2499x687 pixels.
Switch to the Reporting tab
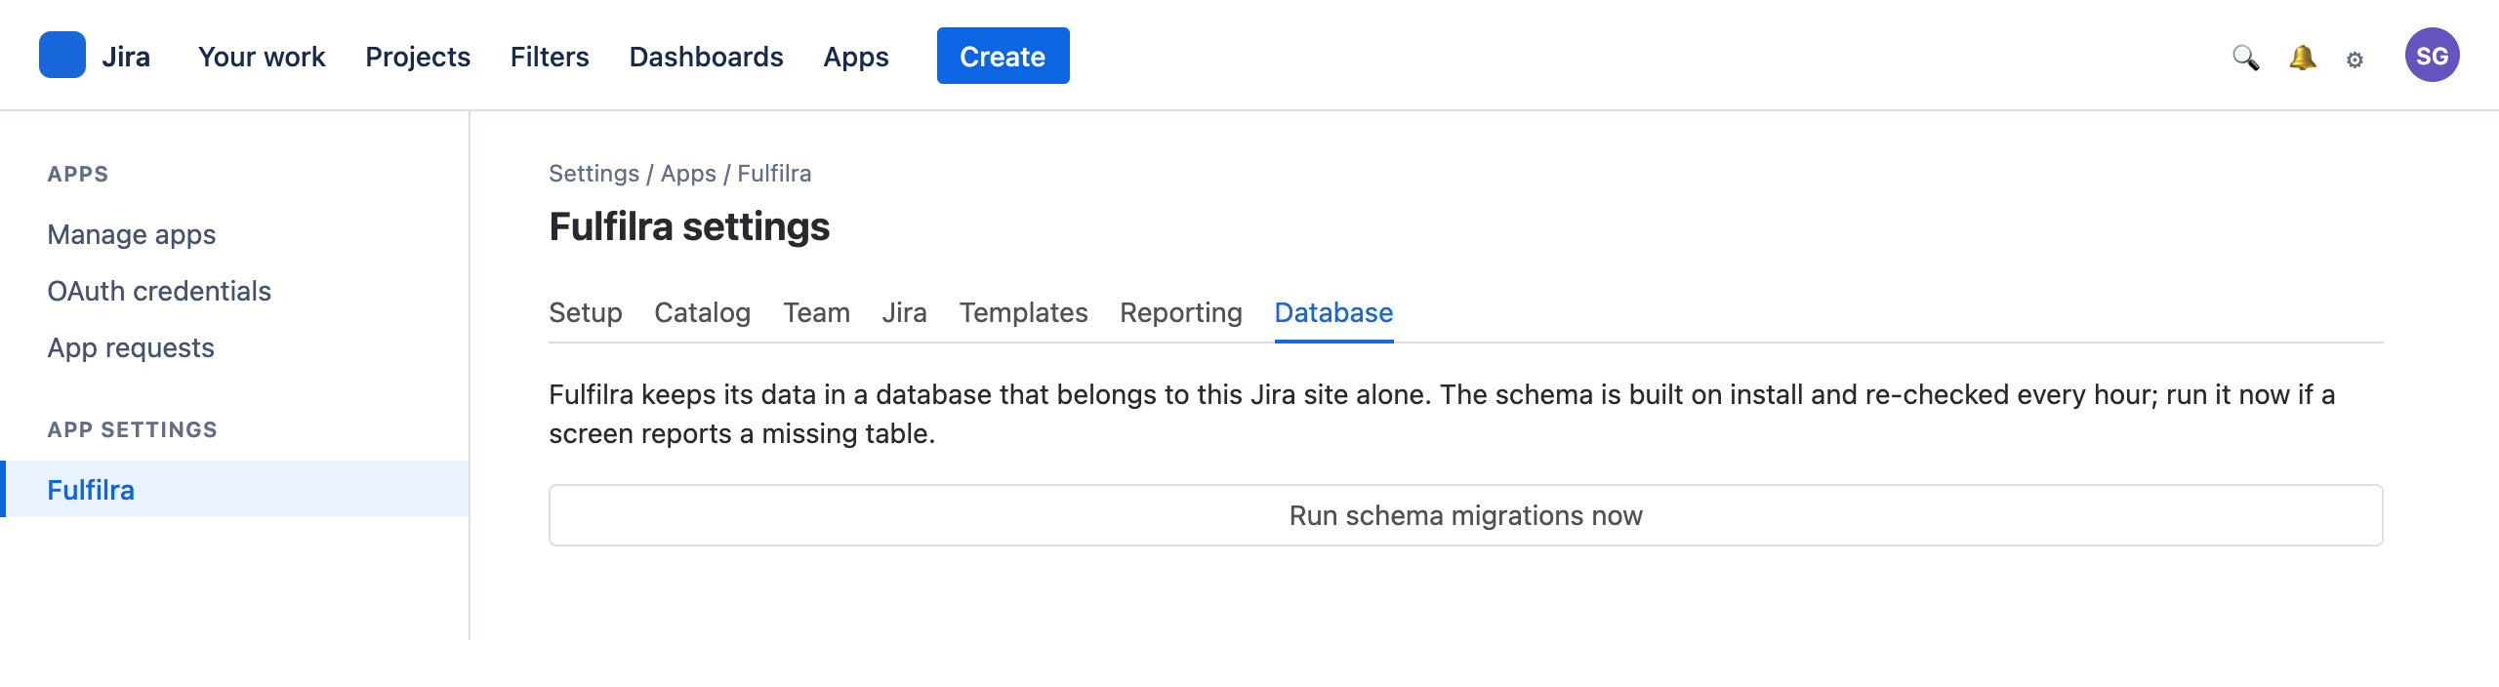click(1181, 312)
